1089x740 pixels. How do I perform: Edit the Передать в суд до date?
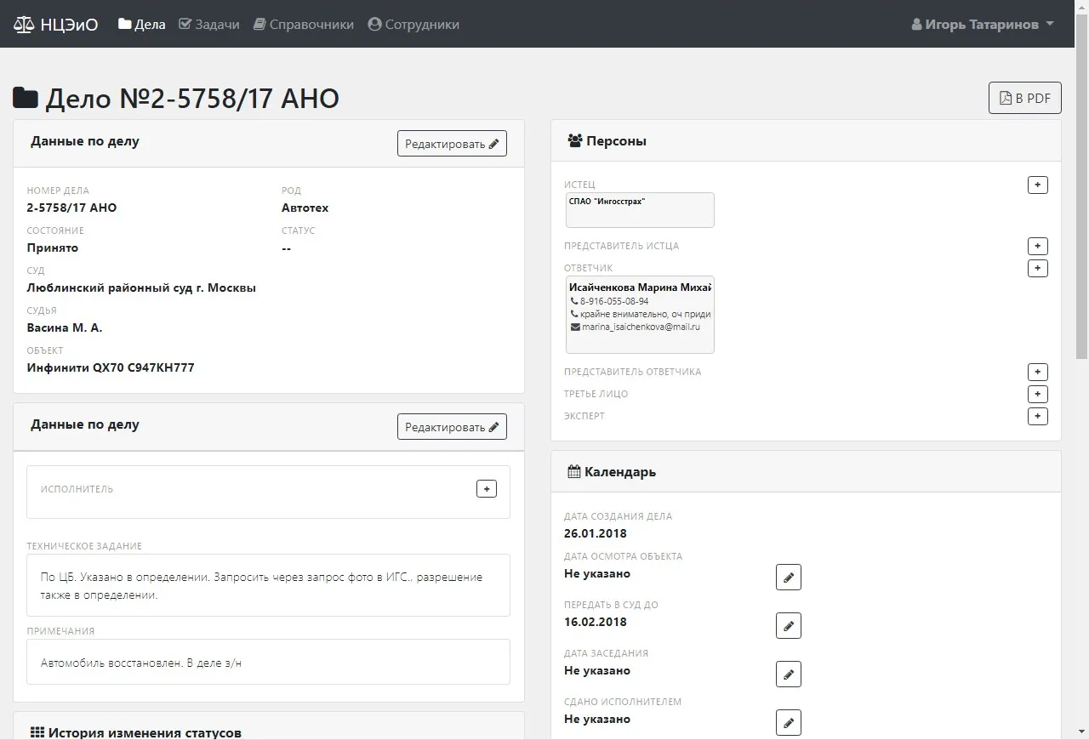(x=788, y=625)
